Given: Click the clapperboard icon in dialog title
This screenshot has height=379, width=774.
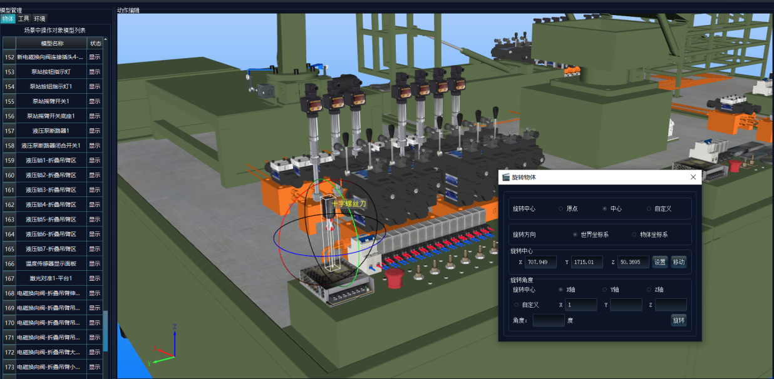Looking at the screenshot, I should click(x=506, y=177).
